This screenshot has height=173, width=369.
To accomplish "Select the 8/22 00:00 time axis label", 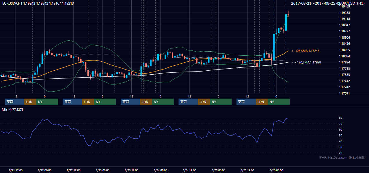I will pyautogui.click(x=45, y=170).
